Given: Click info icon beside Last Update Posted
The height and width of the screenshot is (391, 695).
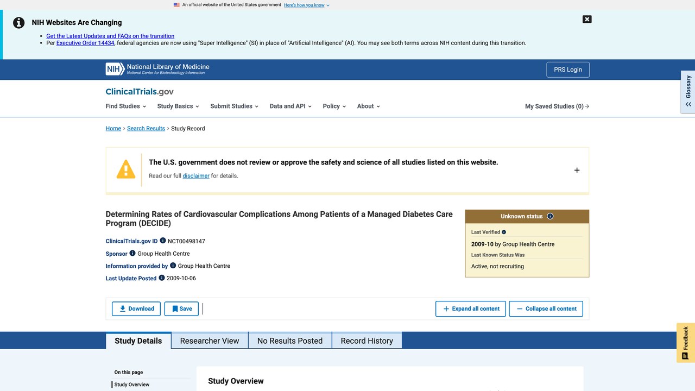Looking at the screenshot, I should [x=162, y=278].
